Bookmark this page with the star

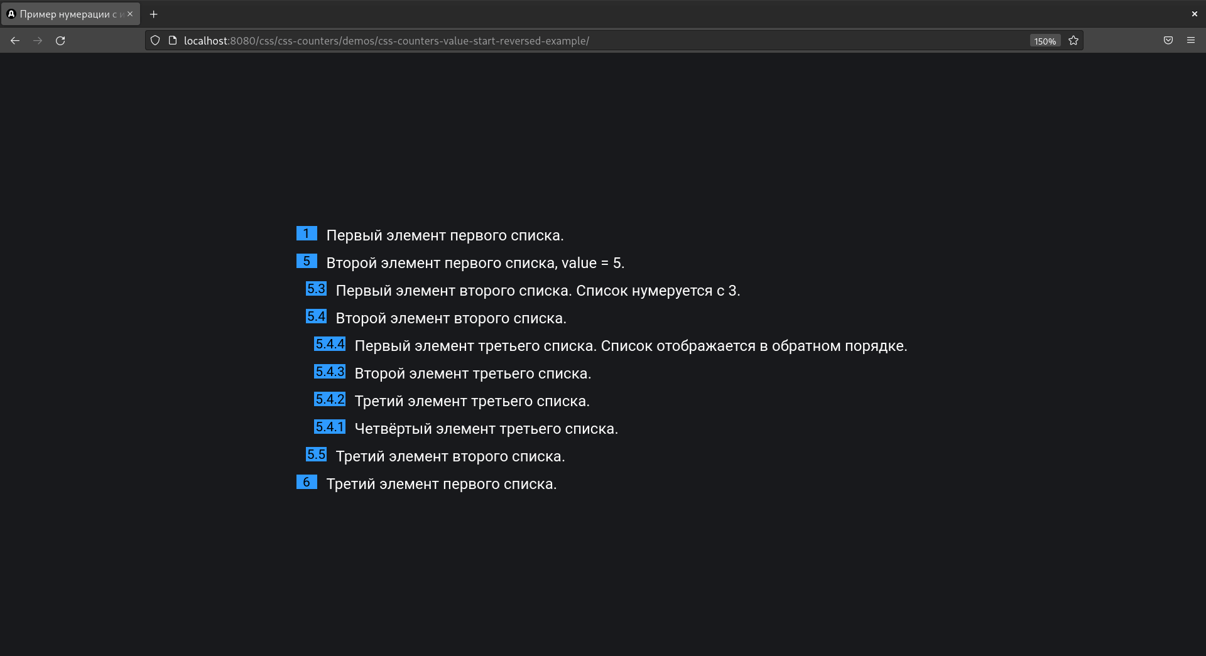[1073, 41]
